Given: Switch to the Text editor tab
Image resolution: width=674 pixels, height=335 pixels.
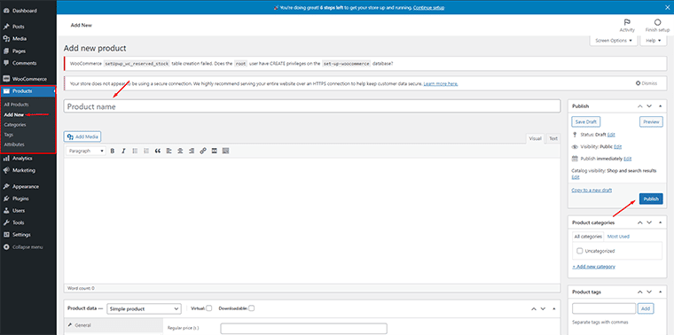Looking at the screenshot, I should pos(553,138).
